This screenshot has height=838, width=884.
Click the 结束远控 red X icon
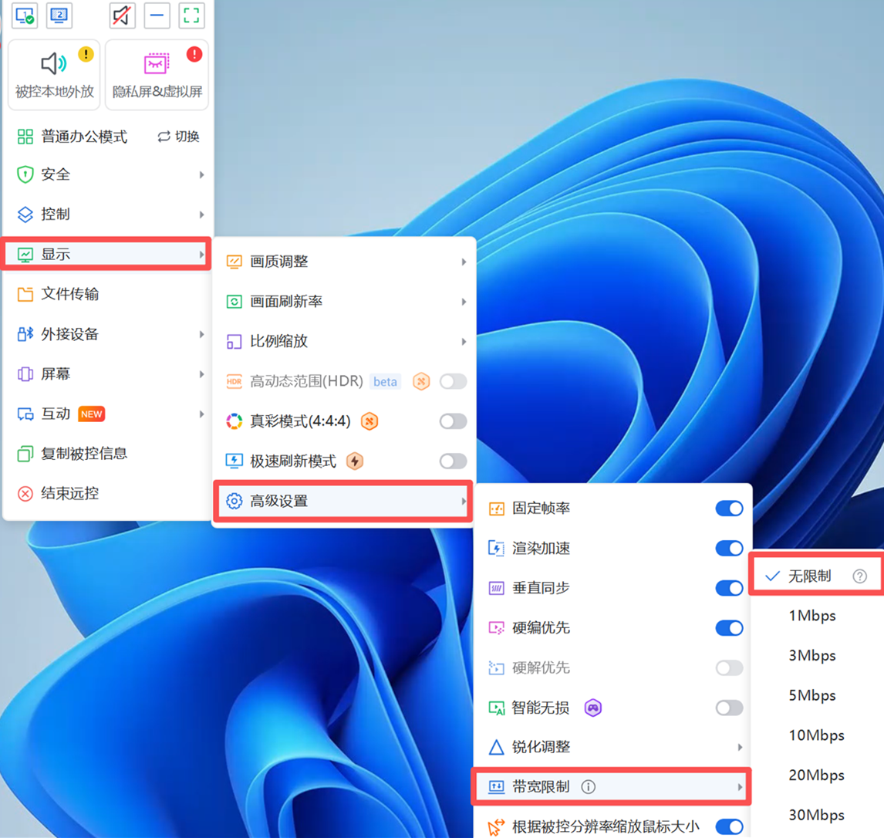tap(25, 494)
